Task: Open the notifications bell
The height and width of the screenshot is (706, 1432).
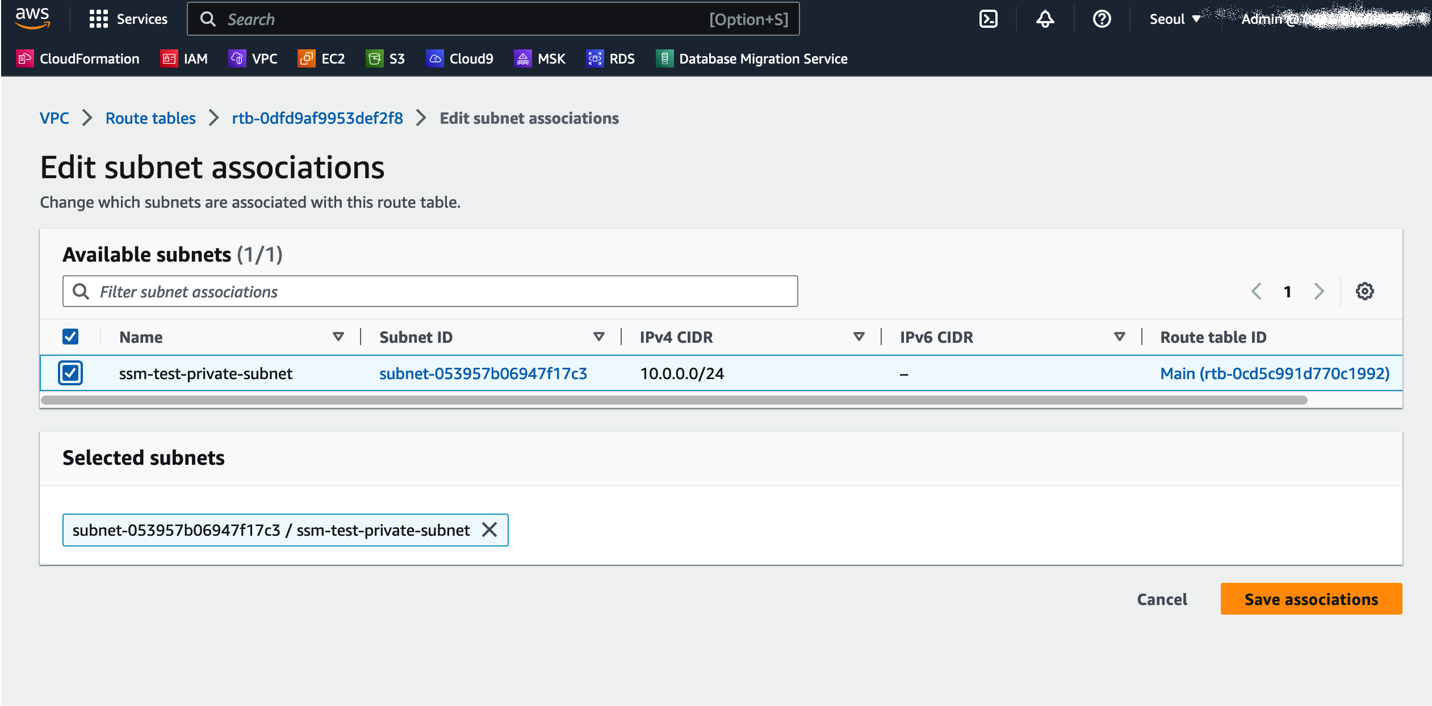Action: coord(1045,19)
